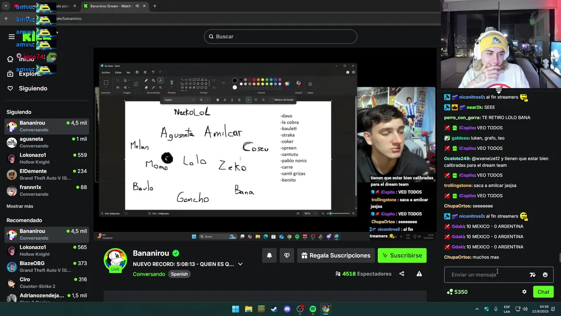Toggle strikethrough in Paint text bar
The height and width of the screenshot is (316, 561).
[239, 100]
